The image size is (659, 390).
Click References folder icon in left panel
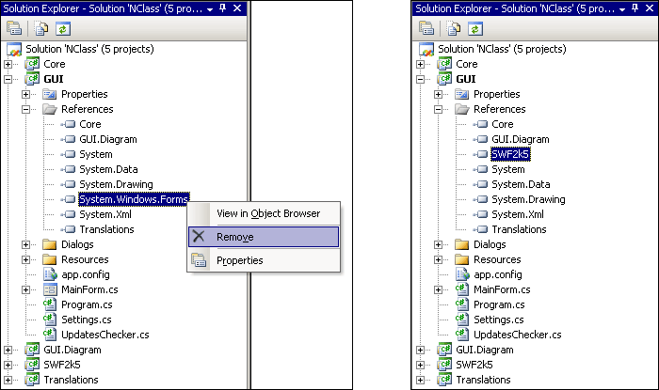pos(50,109)
